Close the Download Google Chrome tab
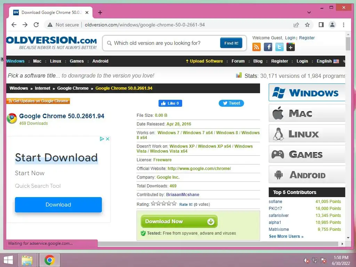The width and height of the screenshot is (356, 267). pyautogui.click(x=87, y=13)
